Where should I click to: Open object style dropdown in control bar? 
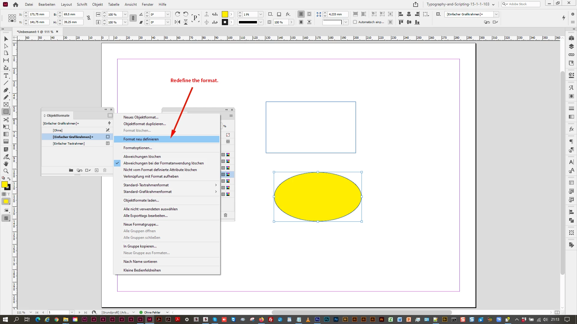[x=496, y=14]
